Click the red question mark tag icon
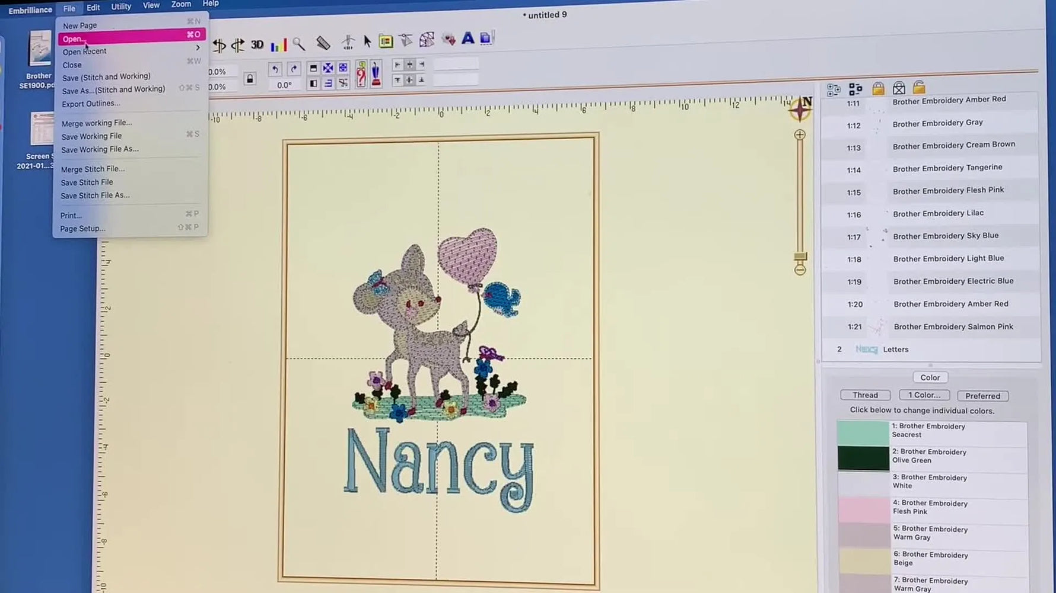 tap(361, 75)
